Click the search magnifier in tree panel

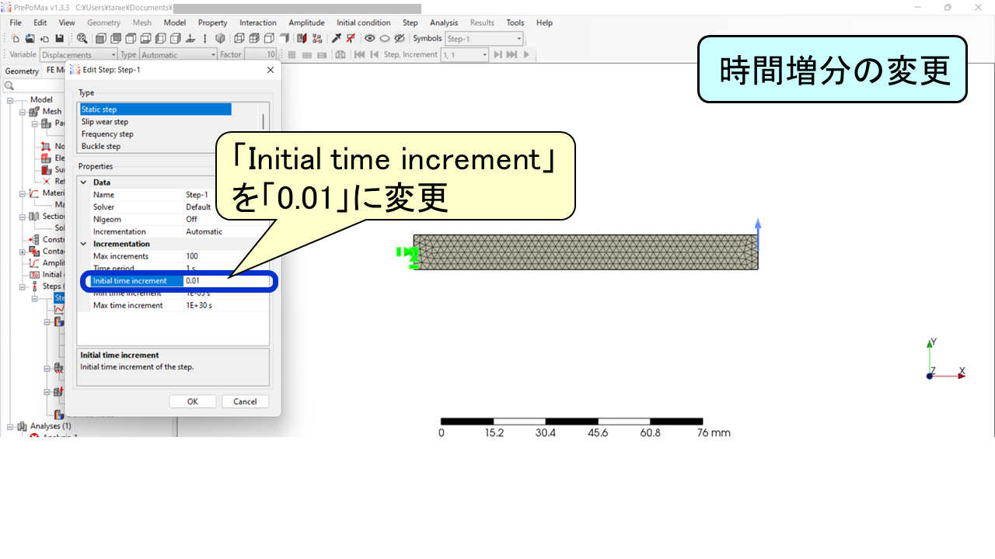pyautogui.click(x=9, y=85)
